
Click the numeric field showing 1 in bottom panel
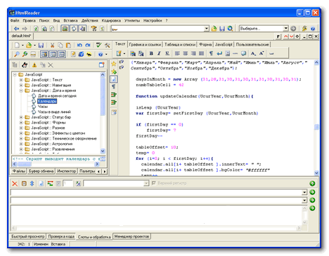[x=67, y=184]
